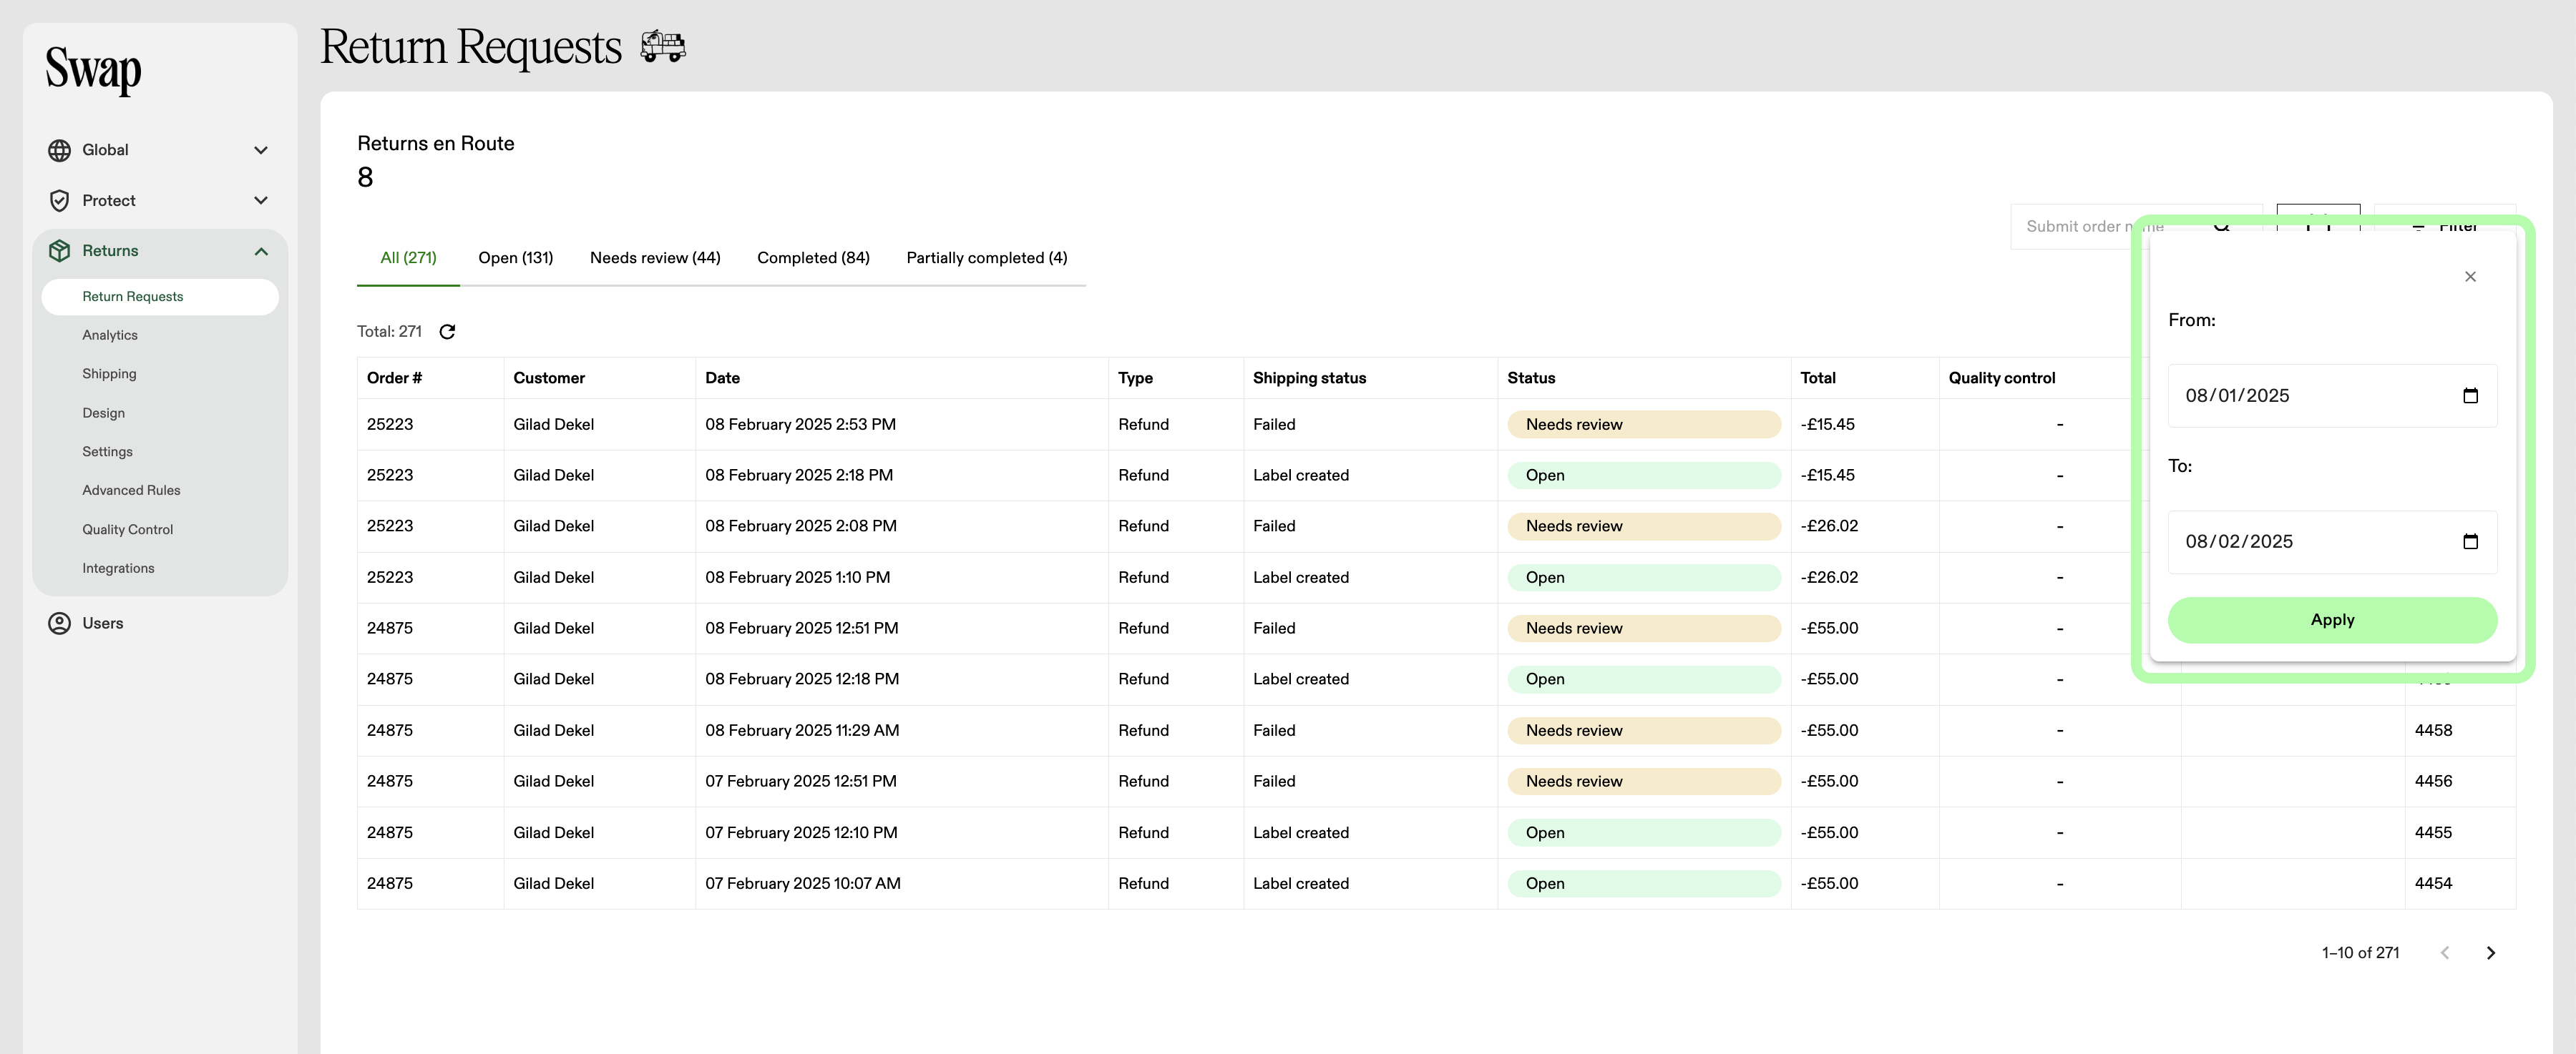2576x1054 pixels.
Task: Open Advanced Rules in the sidebar
Action: [131, 491]
